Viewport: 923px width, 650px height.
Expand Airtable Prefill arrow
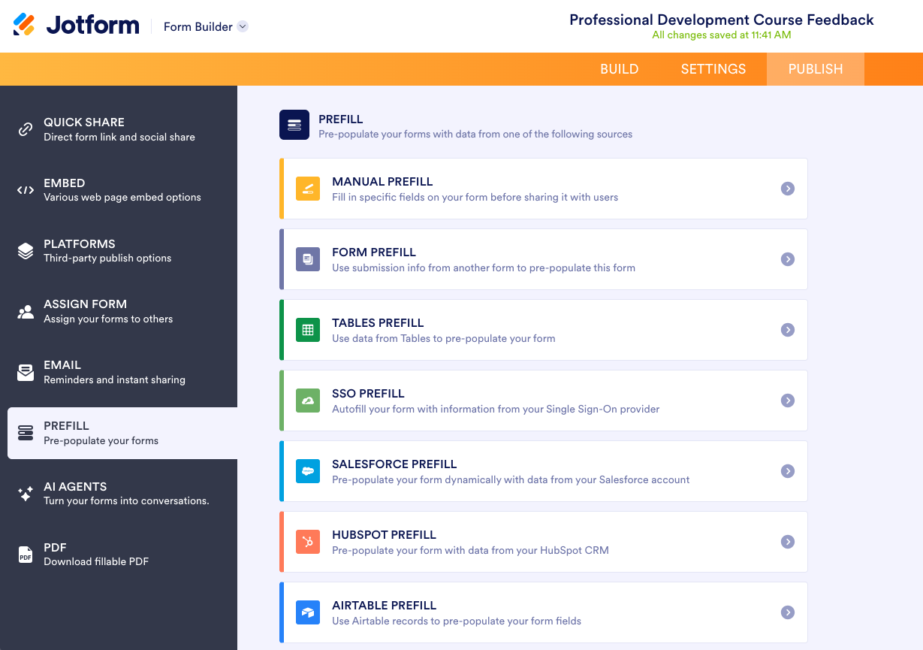[x=787, y=612]
